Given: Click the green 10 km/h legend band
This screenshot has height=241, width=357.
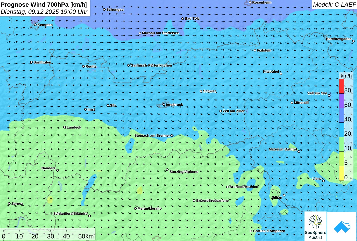Looking at the screenshot, I should (x=341, y=144).
